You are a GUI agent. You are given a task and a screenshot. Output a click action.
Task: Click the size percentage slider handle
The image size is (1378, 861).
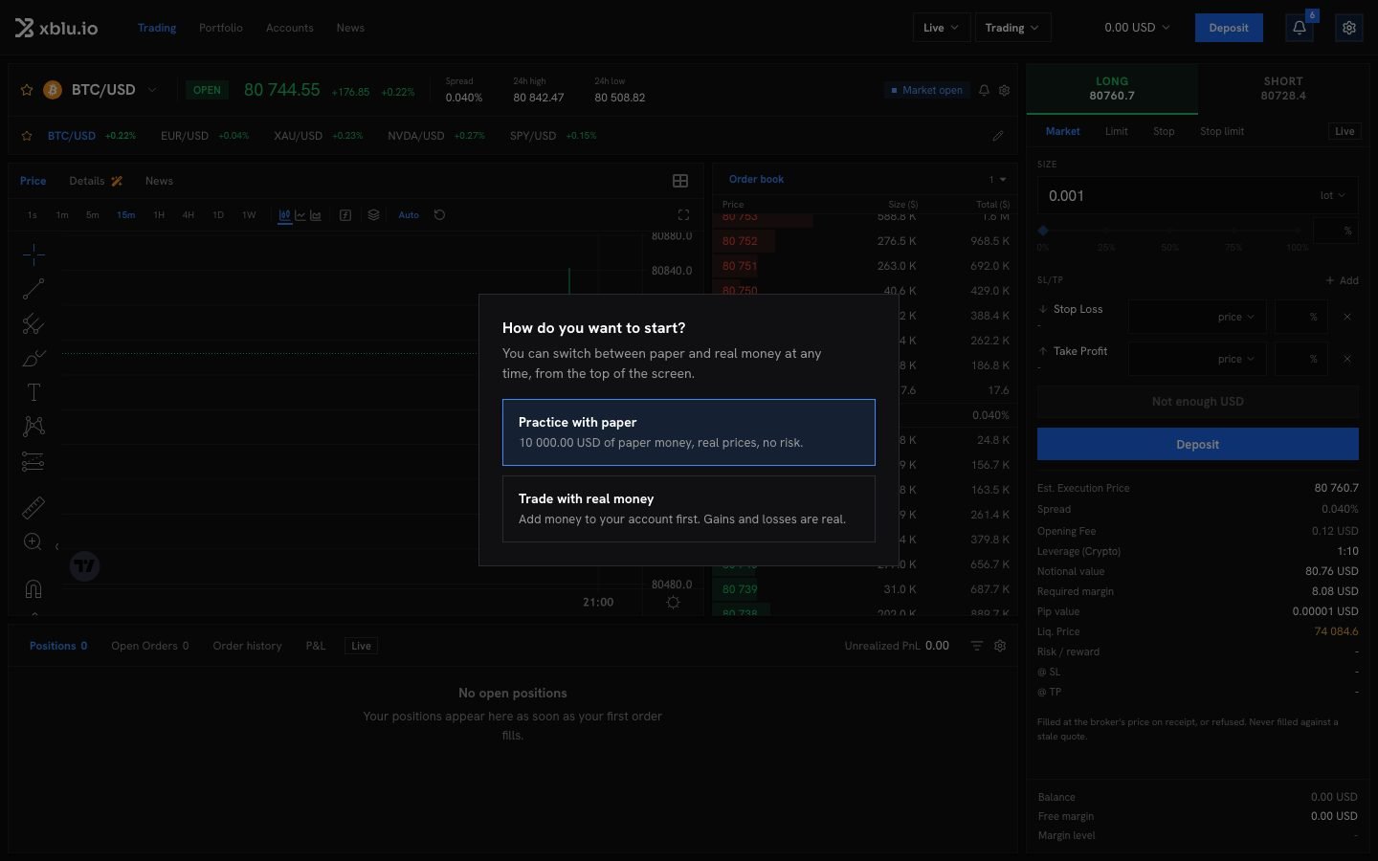coord(1043,231)
